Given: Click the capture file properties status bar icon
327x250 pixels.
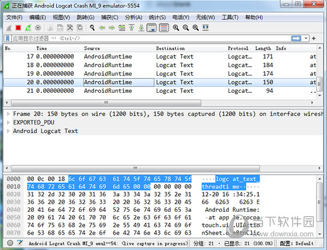Looking at the screenshot, I should tap(20, 243).
